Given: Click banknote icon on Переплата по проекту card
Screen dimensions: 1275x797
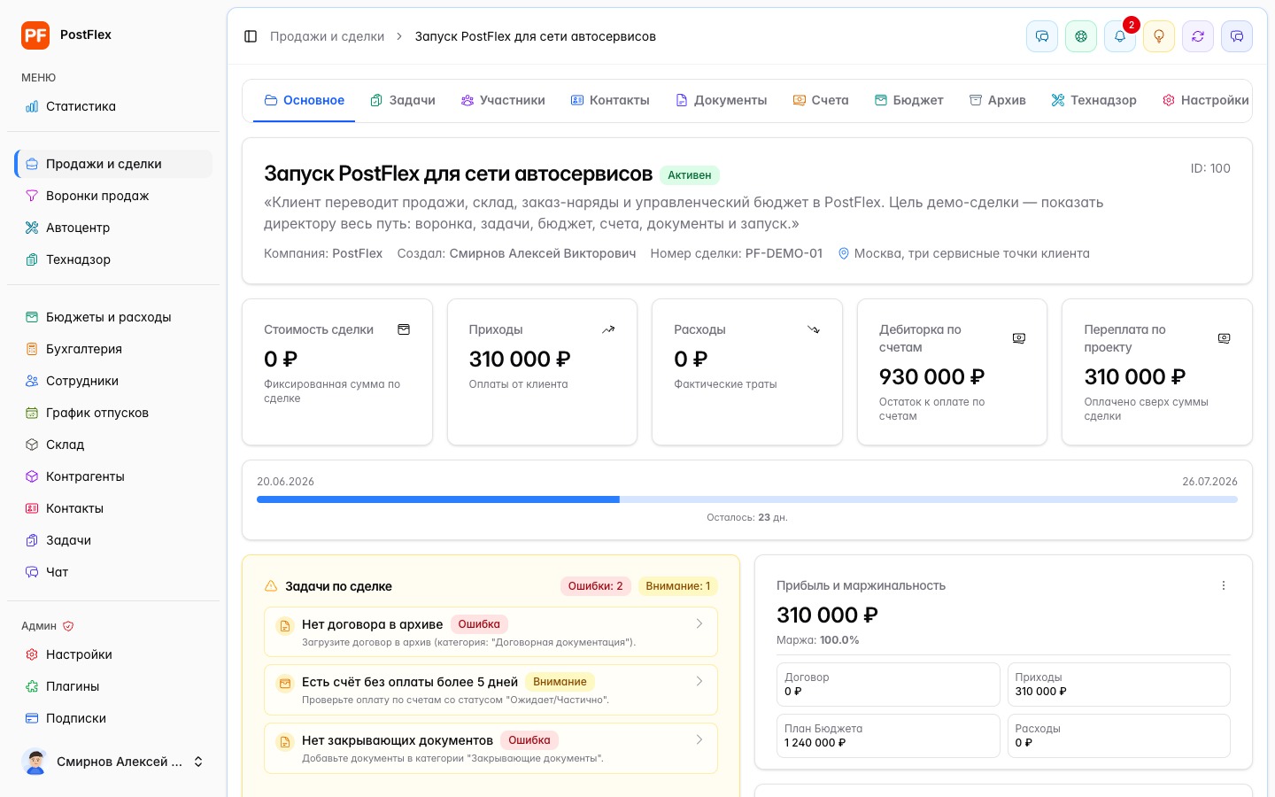Looking at the screenshot, I should point(1224,338).
